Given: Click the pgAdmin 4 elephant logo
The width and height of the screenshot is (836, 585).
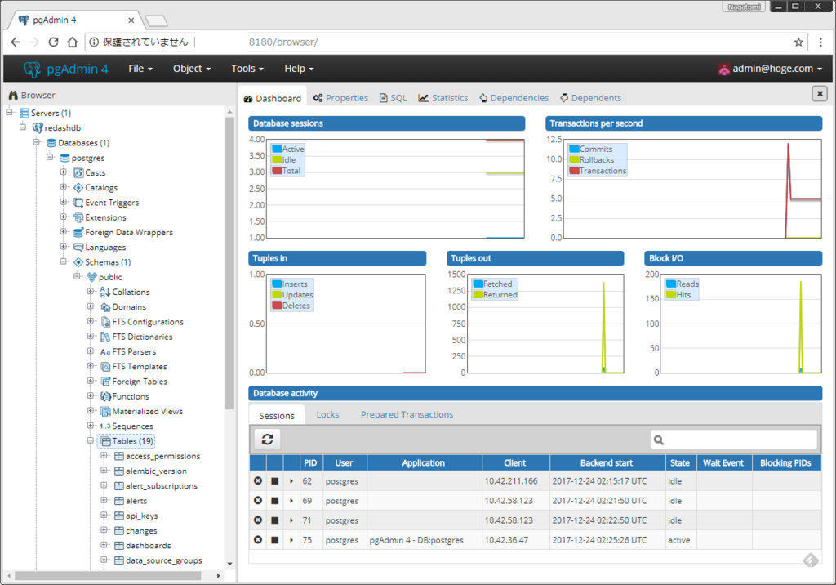Looking at the screenshot, I should point(33,69).
